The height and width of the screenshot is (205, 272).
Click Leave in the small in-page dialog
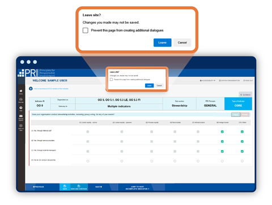click(150, 85)
